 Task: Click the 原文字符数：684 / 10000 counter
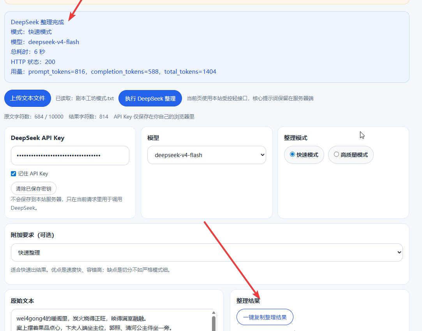tap(34, 117)
